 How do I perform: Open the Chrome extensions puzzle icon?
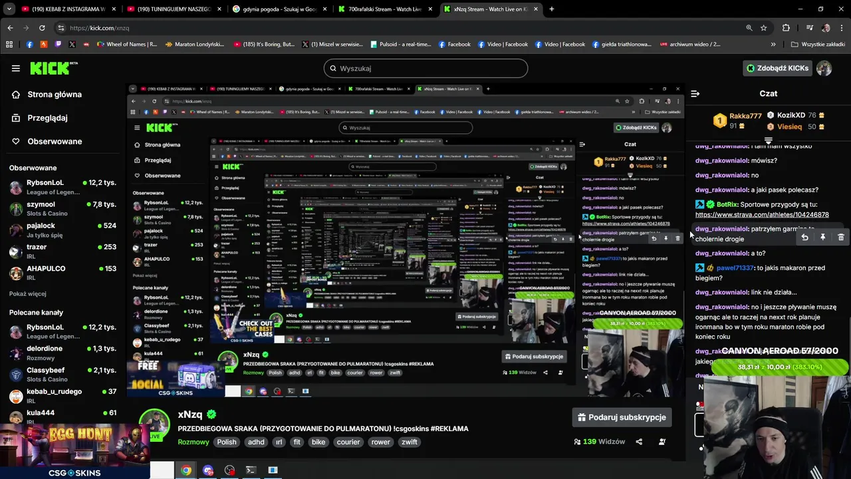pyautogui.click(x=786, y=28)
